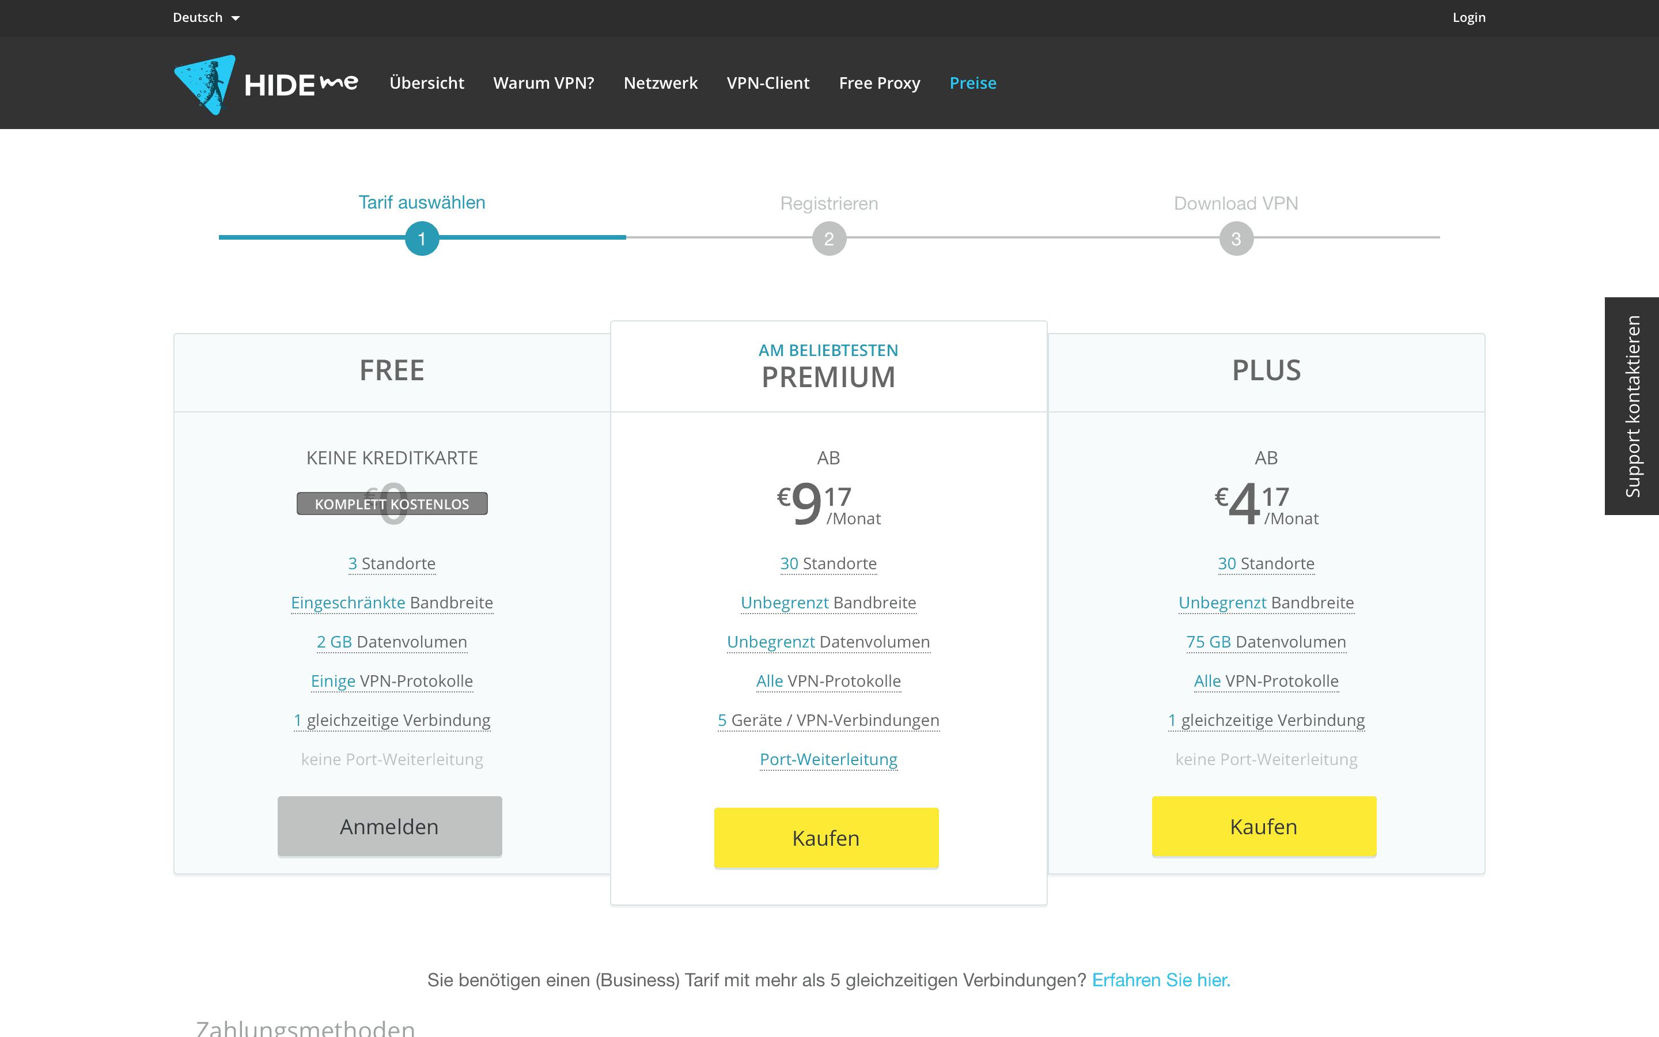
Task: Open the VPN-Client menu item
Action: (x=768, y=83)
